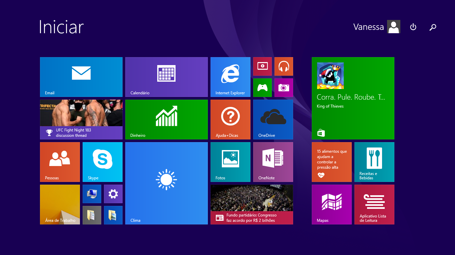Screen dimensions: 455x255
Task: Click the trophy icon on UFC tile
Action: click(49, 133)
